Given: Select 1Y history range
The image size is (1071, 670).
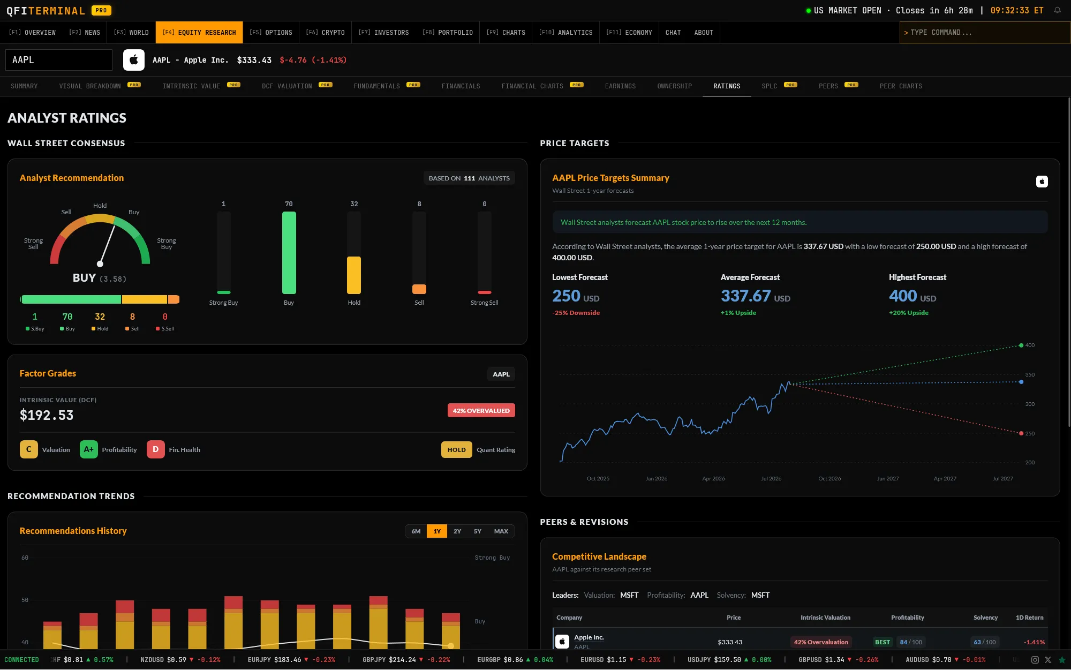Looking at the screenshot, I should coord(437,531).
